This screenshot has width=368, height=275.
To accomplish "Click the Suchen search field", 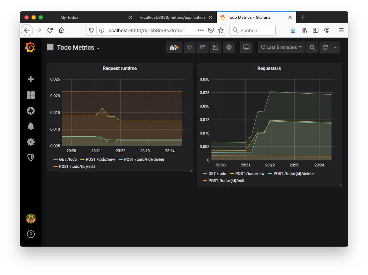I will [253, 30].
